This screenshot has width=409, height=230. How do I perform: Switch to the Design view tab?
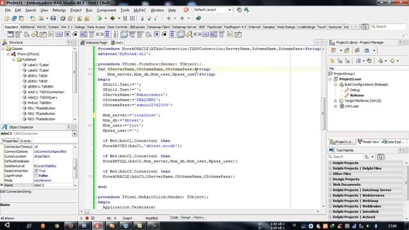coord(186,217)
